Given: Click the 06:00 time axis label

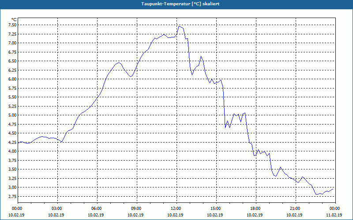Looking at the screenshot, I should pos(97,209).
